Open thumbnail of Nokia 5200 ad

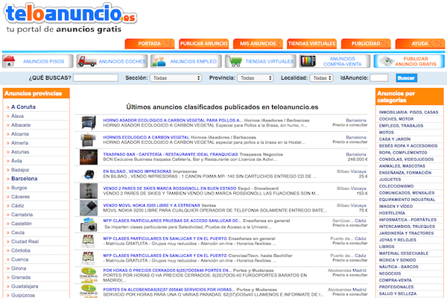tap(89, 208)
